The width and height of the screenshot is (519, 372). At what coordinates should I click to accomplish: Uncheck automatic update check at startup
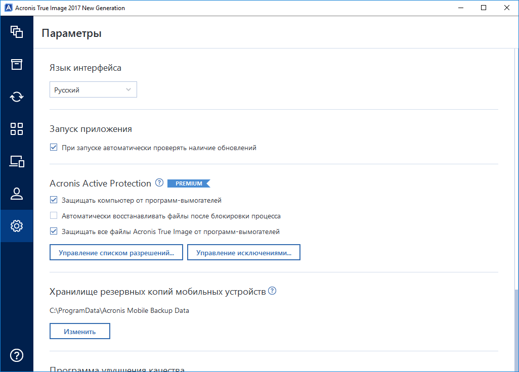(x=54, y=147)
